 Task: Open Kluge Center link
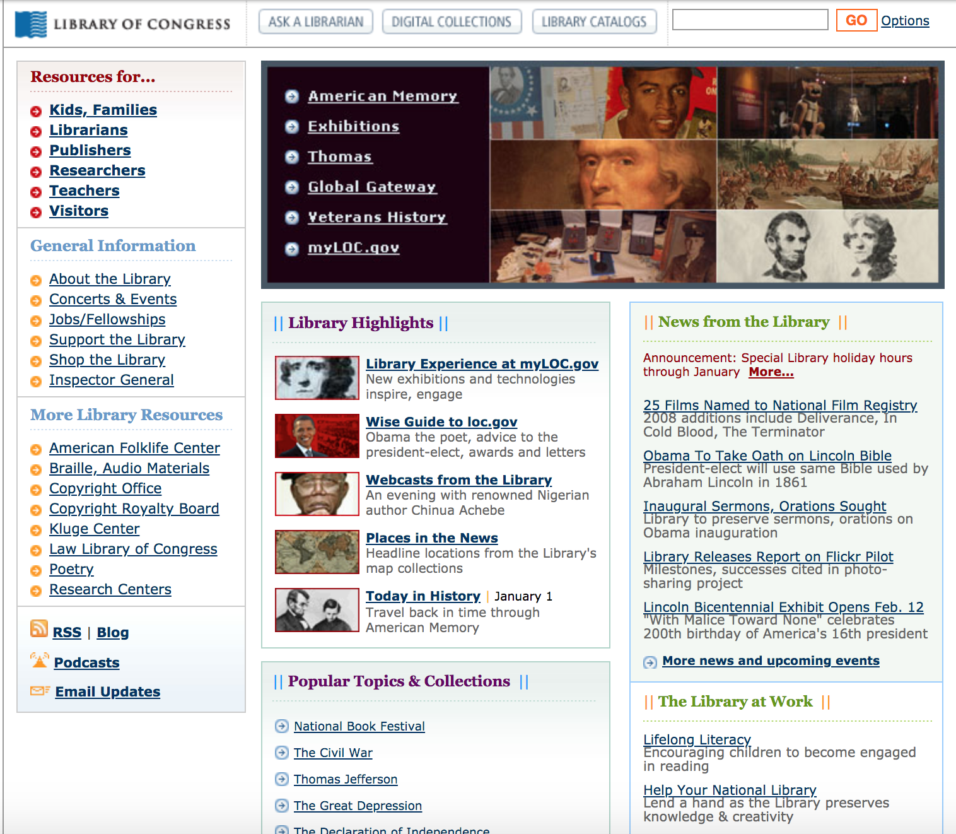coord(95,529)
